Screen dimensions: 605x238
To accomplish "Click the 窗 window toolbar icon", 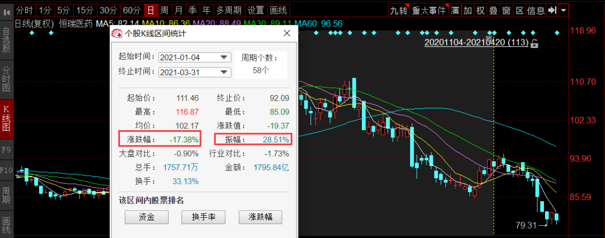I will [x=506, y=10].
